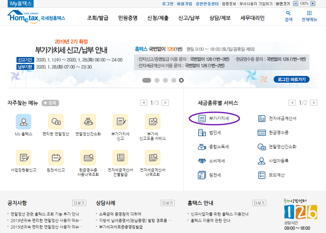The height and width of the screenshot is (233, 326).
Task: Show the third banner slide dot
Action: point(165,80)
